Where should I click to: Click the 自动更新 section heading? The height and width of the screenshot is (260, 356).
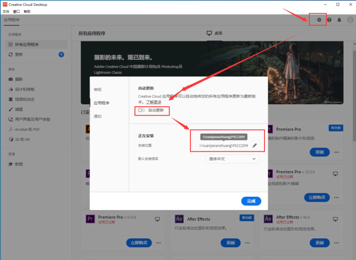pos(146,88)
